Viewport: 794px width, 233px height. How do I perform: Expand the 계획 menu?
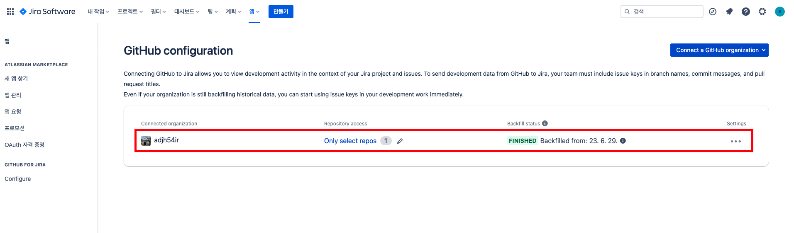(233, 12)
